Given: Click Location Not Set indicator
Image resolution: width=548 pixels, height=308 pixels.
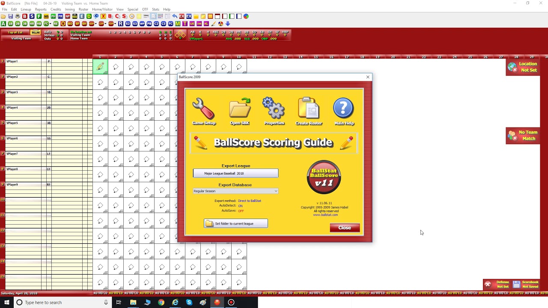Looking at the screenshot, I should (523, 67).
